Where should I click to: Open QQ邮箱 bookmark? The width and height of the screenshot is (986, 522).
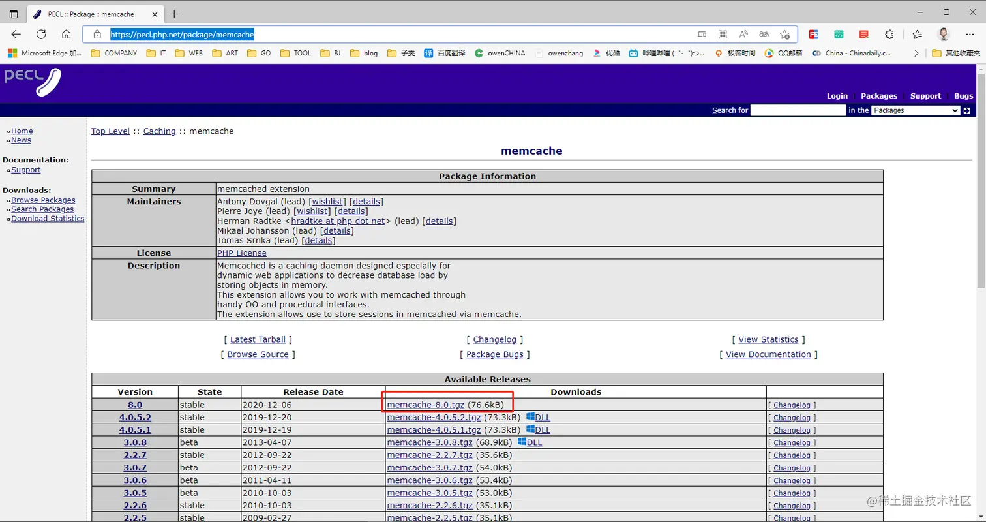pyautogui.click(x=783, y=53)
